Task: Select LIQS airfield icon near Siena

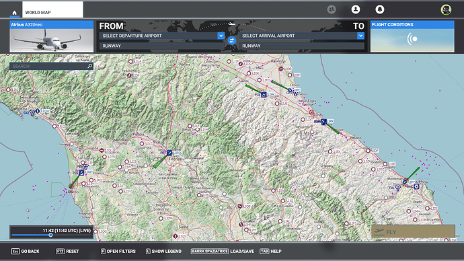Action: click(x=176, y=236)
